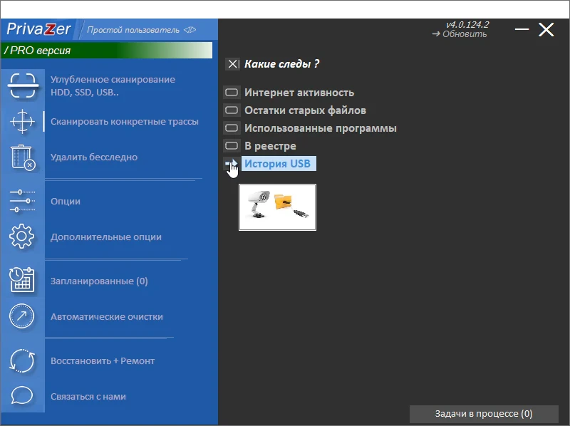Click the speech bubble contact icon

coord(22,395)
